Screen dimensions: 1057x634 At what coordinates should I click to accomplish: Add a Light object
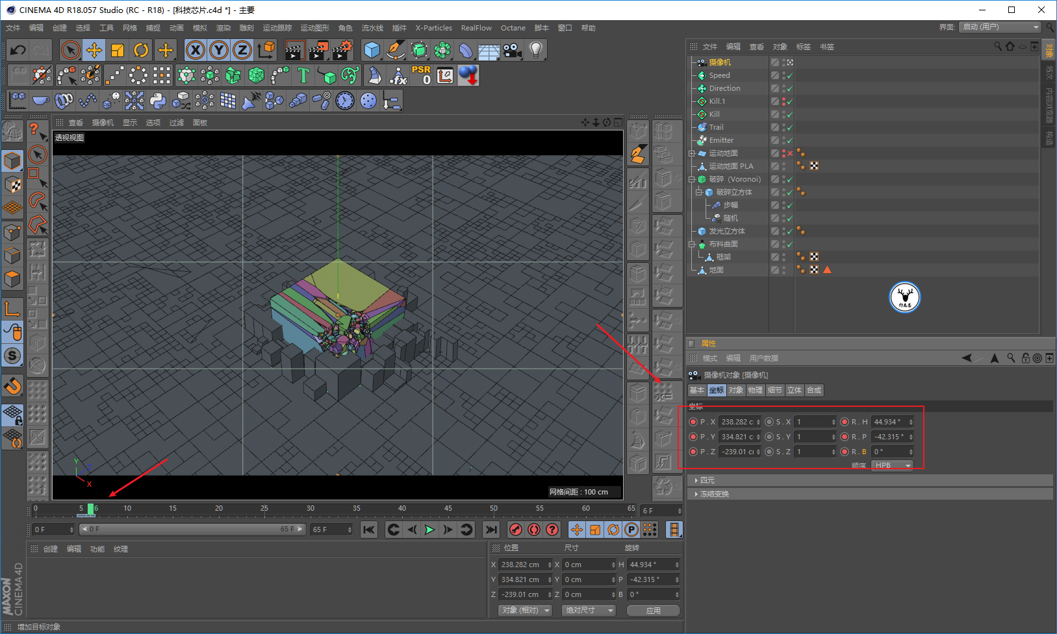click(x=536, y=50)
